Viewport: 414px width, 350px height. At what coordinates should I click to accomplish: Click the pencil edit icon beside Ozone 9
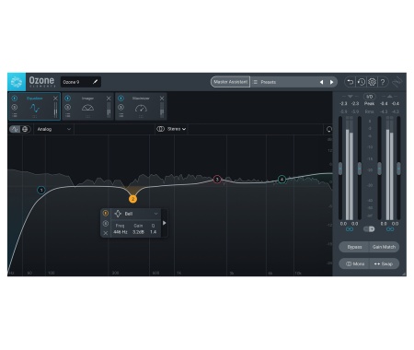[95, 82]
